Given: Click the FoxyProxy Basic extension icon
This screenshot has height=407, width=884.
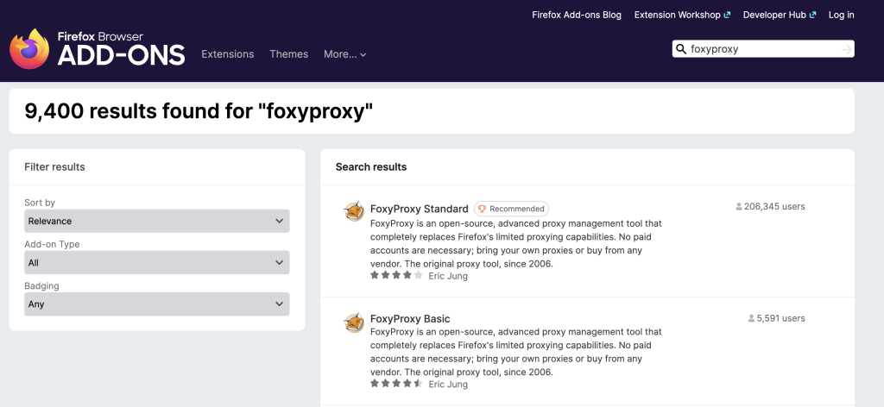Looking at the screenshot, I should point(354,322).
